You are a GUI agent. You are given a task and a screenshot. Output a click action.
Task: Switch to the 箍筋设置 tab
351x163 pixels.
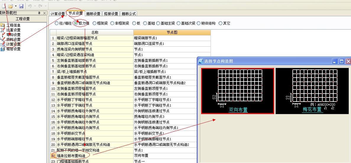point(93,14)
